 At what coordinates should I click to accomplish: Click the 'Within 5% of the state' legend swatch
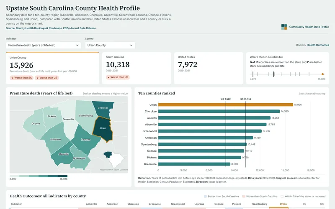click(x=282, y=196)
